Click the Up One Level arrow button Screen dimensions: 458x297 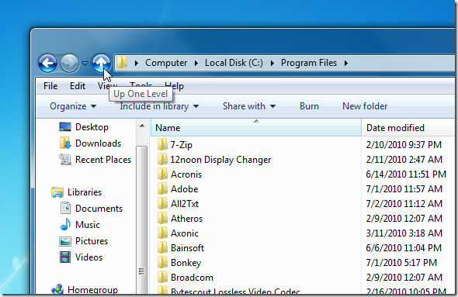pyautogui.click(x=101, y=63)
